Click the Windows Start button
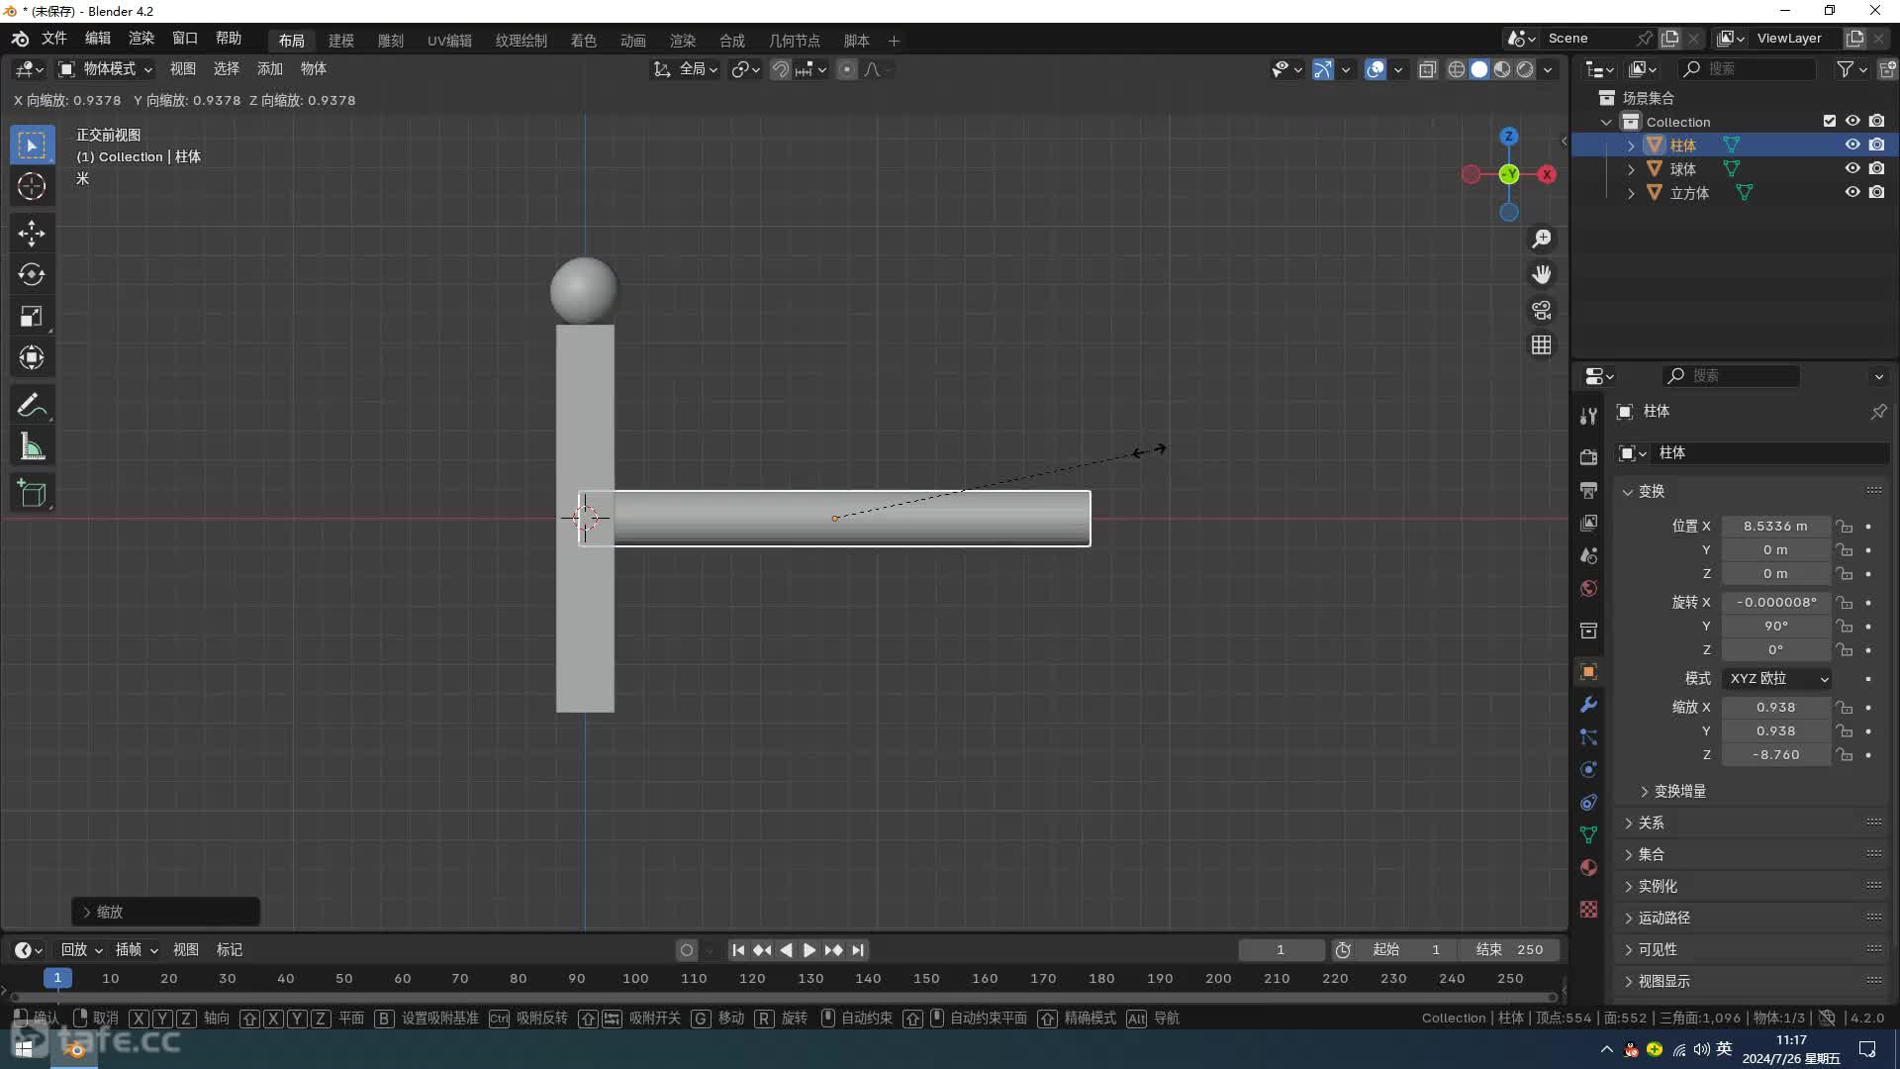Viewport: 1900px width, 1069px height. pos(24,1049)
